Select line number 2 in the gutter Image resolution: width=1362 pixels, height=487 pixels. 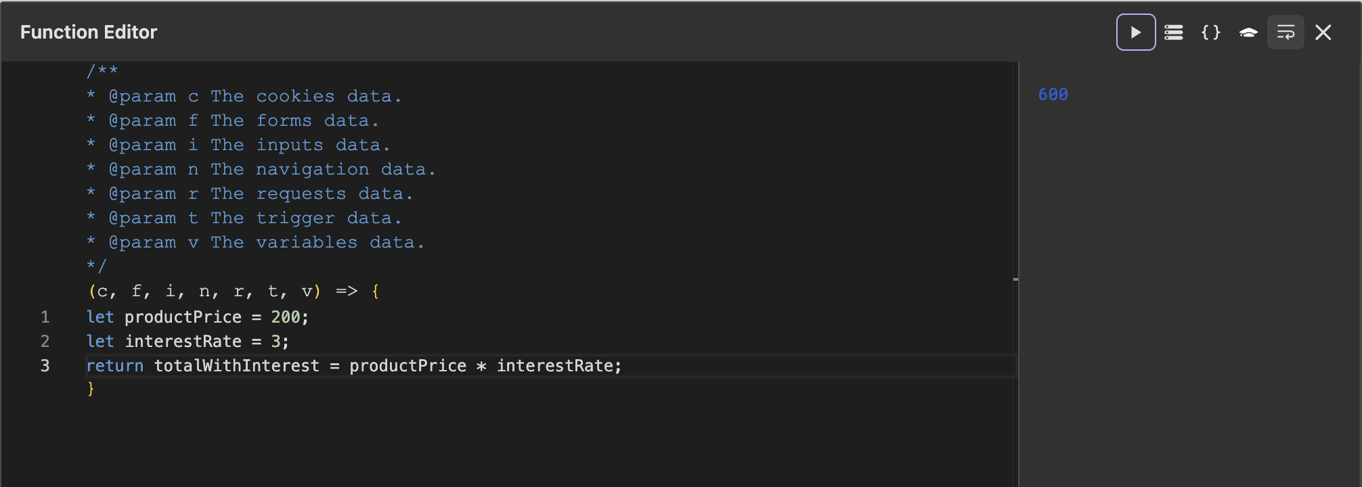(x=45, y=341)
